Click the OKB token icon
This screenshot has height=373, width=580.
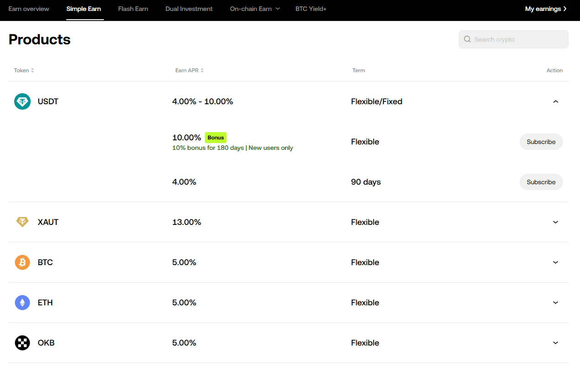pyautogui.click(x=22, y=343)
